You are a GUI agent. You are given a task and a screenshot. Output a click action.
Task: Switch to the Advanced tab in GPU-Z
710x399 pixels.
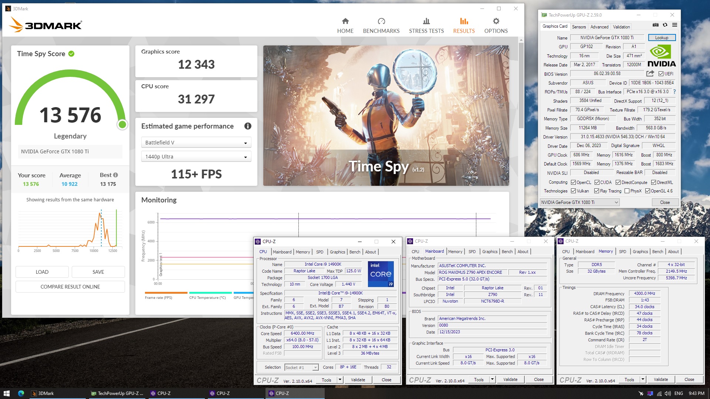pyautogui.click(x=599, y=27)
